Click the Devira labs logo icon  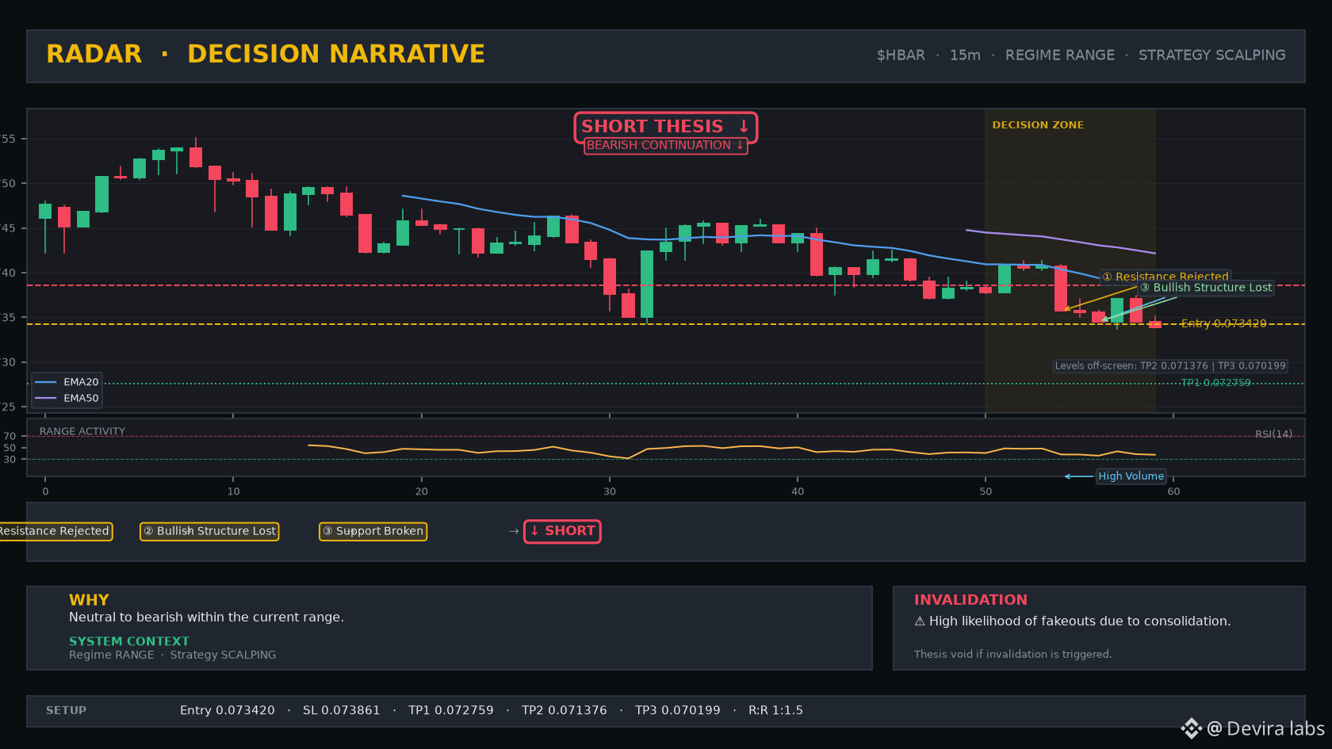click(1191, 728)
